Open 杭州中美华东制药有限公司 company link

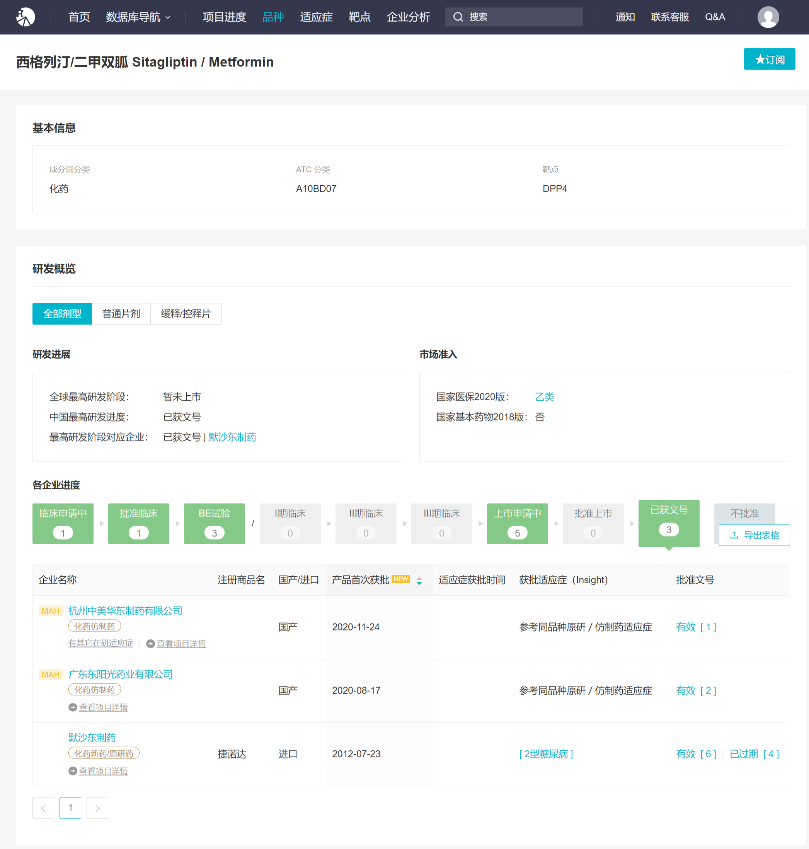tap(125, 611)
